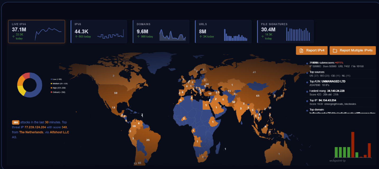Click the red Critical legend dot
Image resolution: width=379 pixels, height=169 pixels.
51,92
